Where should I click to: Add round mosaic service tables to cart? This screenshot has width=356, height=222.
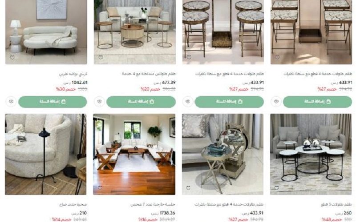pyautogui.click(x=229, y=102)
